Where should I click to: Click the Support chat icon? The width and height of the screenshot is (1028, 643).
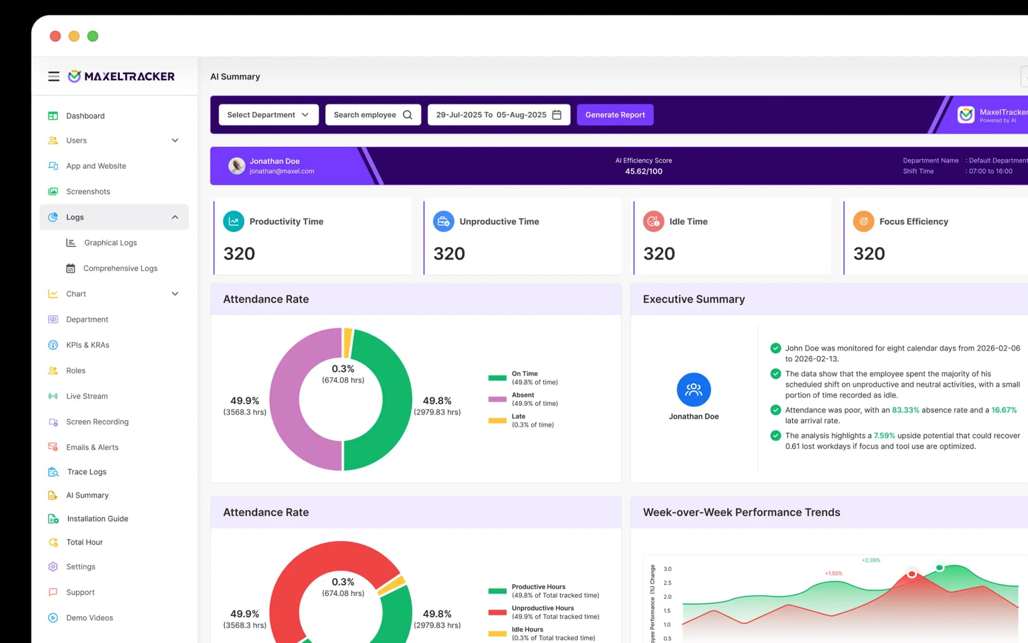53,592
